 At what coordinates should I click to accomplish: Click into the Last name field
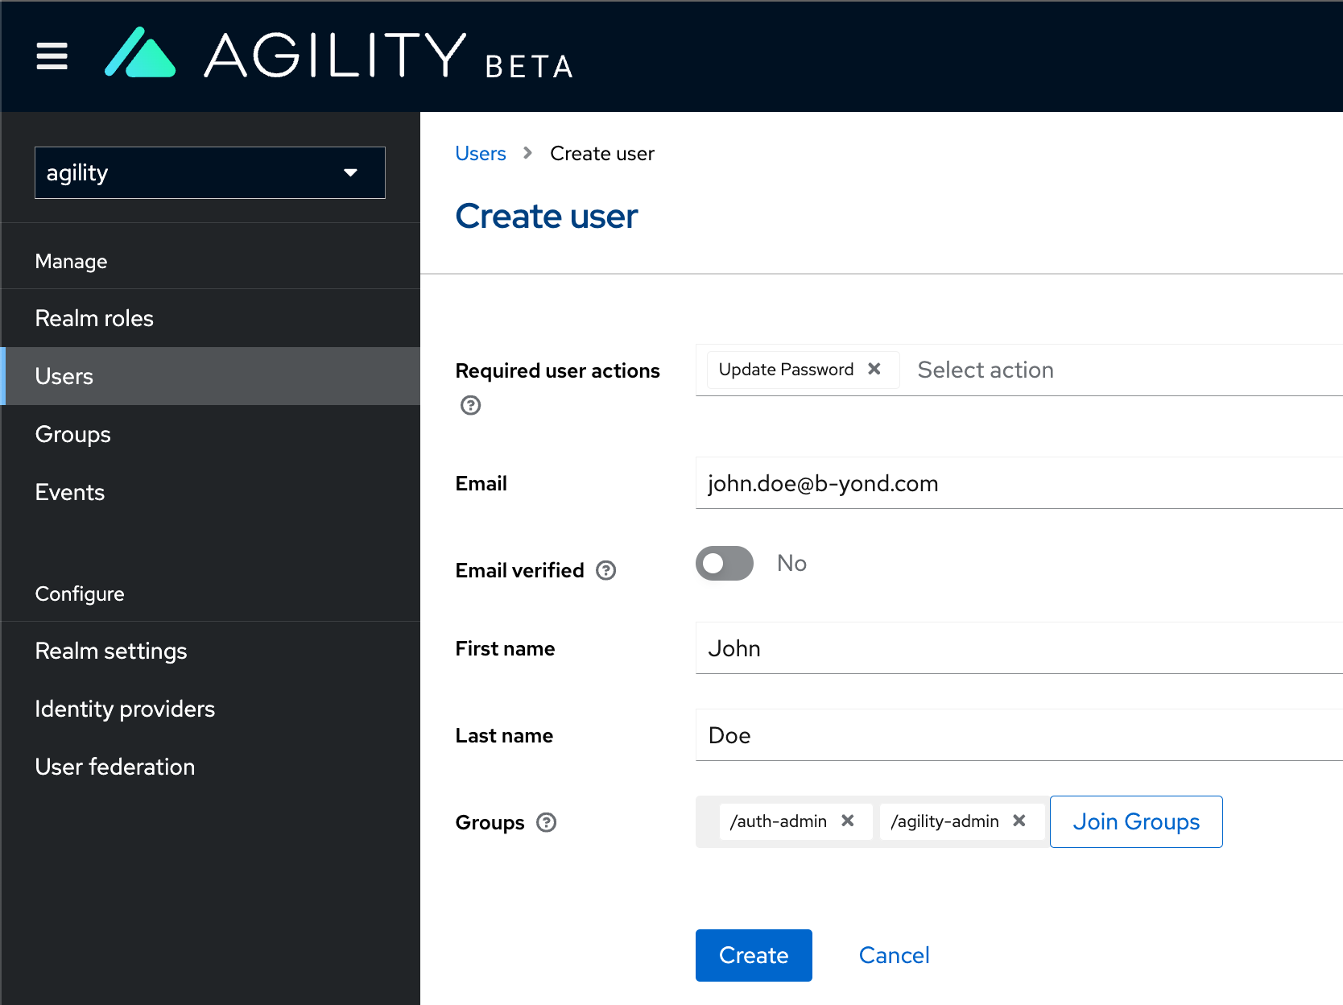pos(1019,735)
